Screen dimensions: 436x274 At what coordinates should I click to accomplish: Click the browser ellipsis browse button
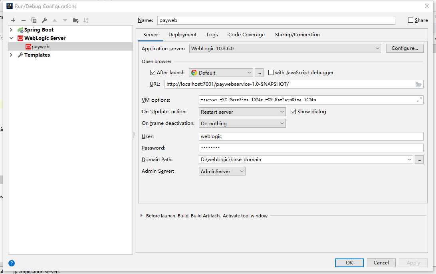pos(259,73)
